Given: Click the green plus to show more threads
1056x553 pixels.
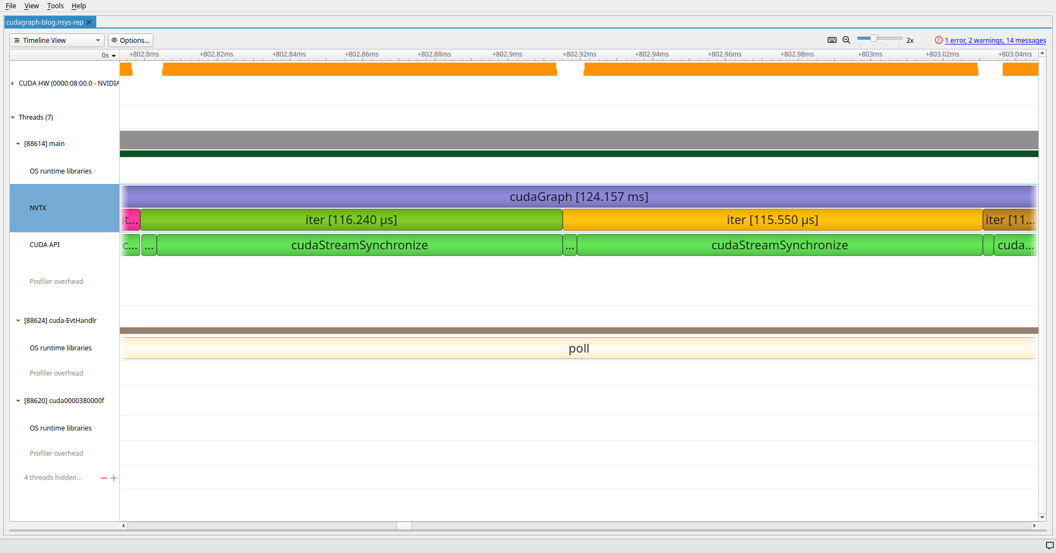Looking at the screenshot, I should click(x=114, y=478).
